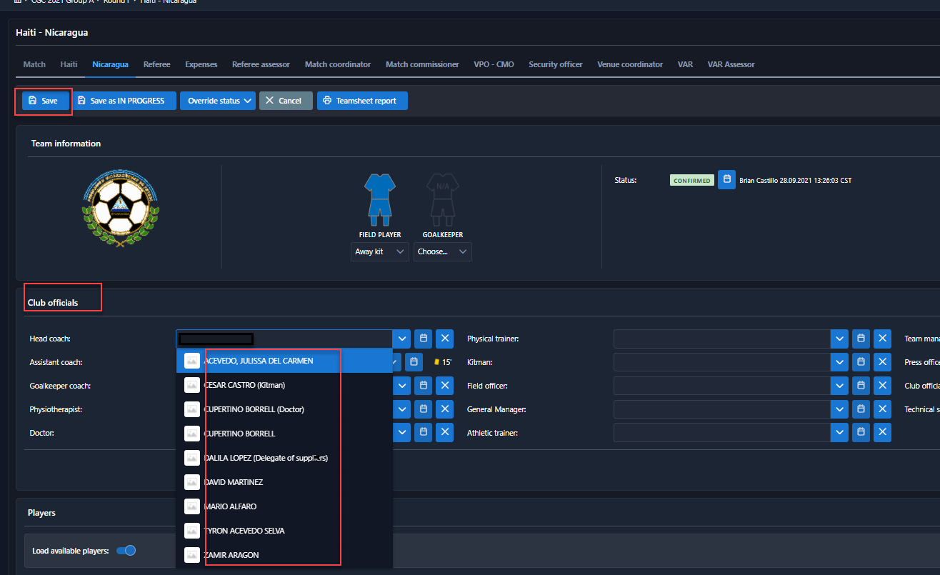Expand the Physical trainer dropdown arrow
Image resolution: width=940 pixels, height=575 pixels.
coord(840,339)
